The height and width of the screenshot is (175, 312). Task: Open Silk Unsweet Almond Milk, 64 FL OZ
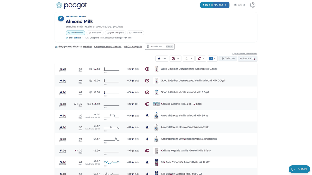pyautogui.click(x=181, y=174)
